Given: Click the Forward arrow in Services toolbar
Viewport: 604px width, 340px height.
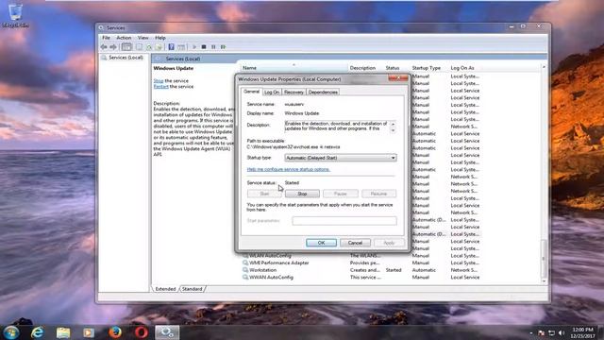Looking at the screenshot, I should click(x=113, y=47).
